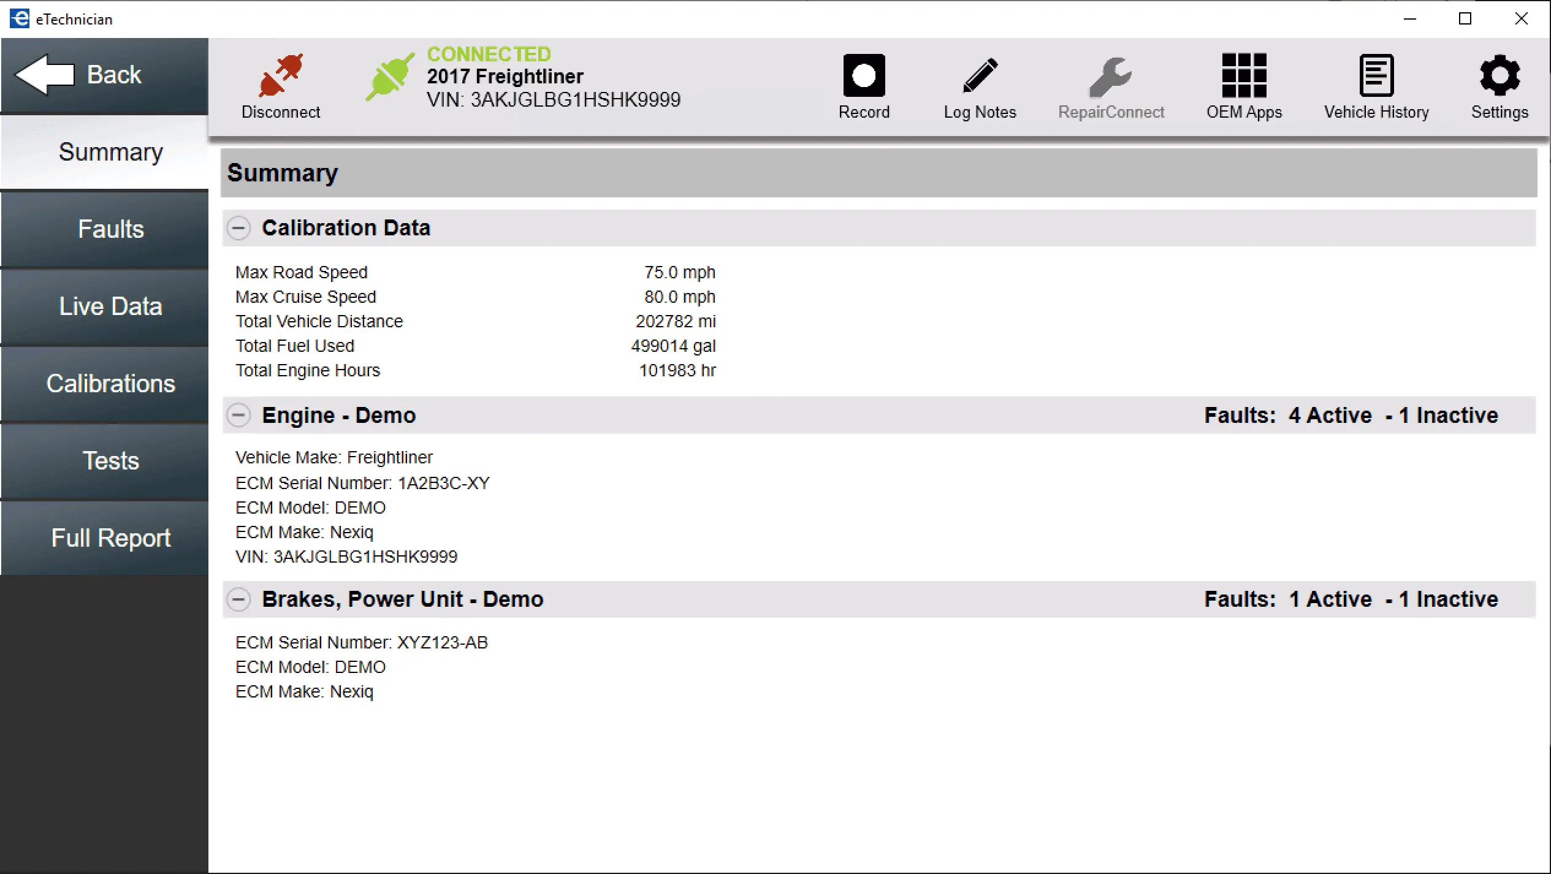The width and height of the screenshot is (1551, 874).
Task: Open the Tests tab
Action: pyautogui.click(x=110, y=461)
